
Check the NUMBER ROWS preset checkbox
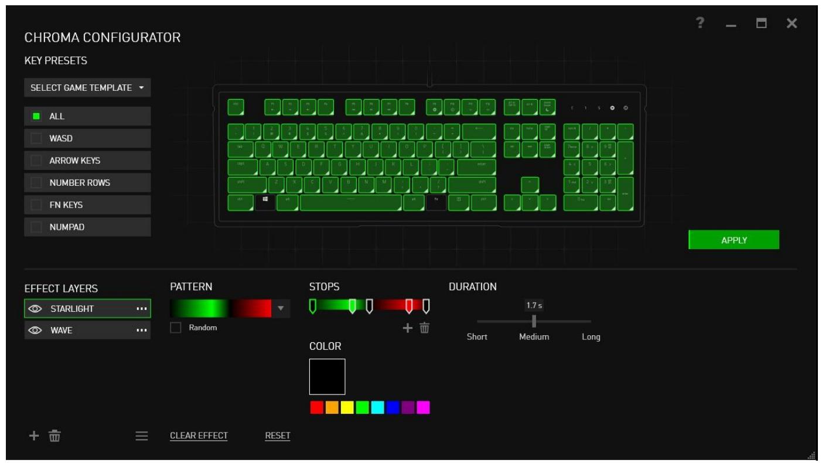point(36,183)
